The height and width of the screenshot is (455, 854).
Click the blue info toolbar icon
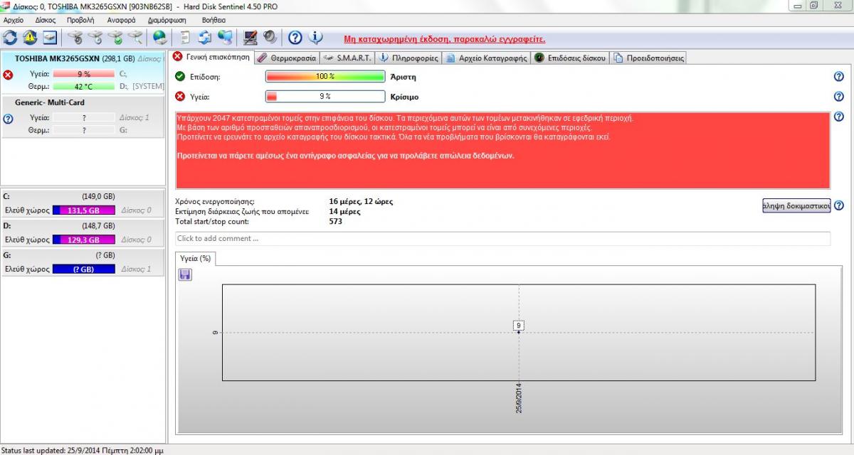(315, 37)
